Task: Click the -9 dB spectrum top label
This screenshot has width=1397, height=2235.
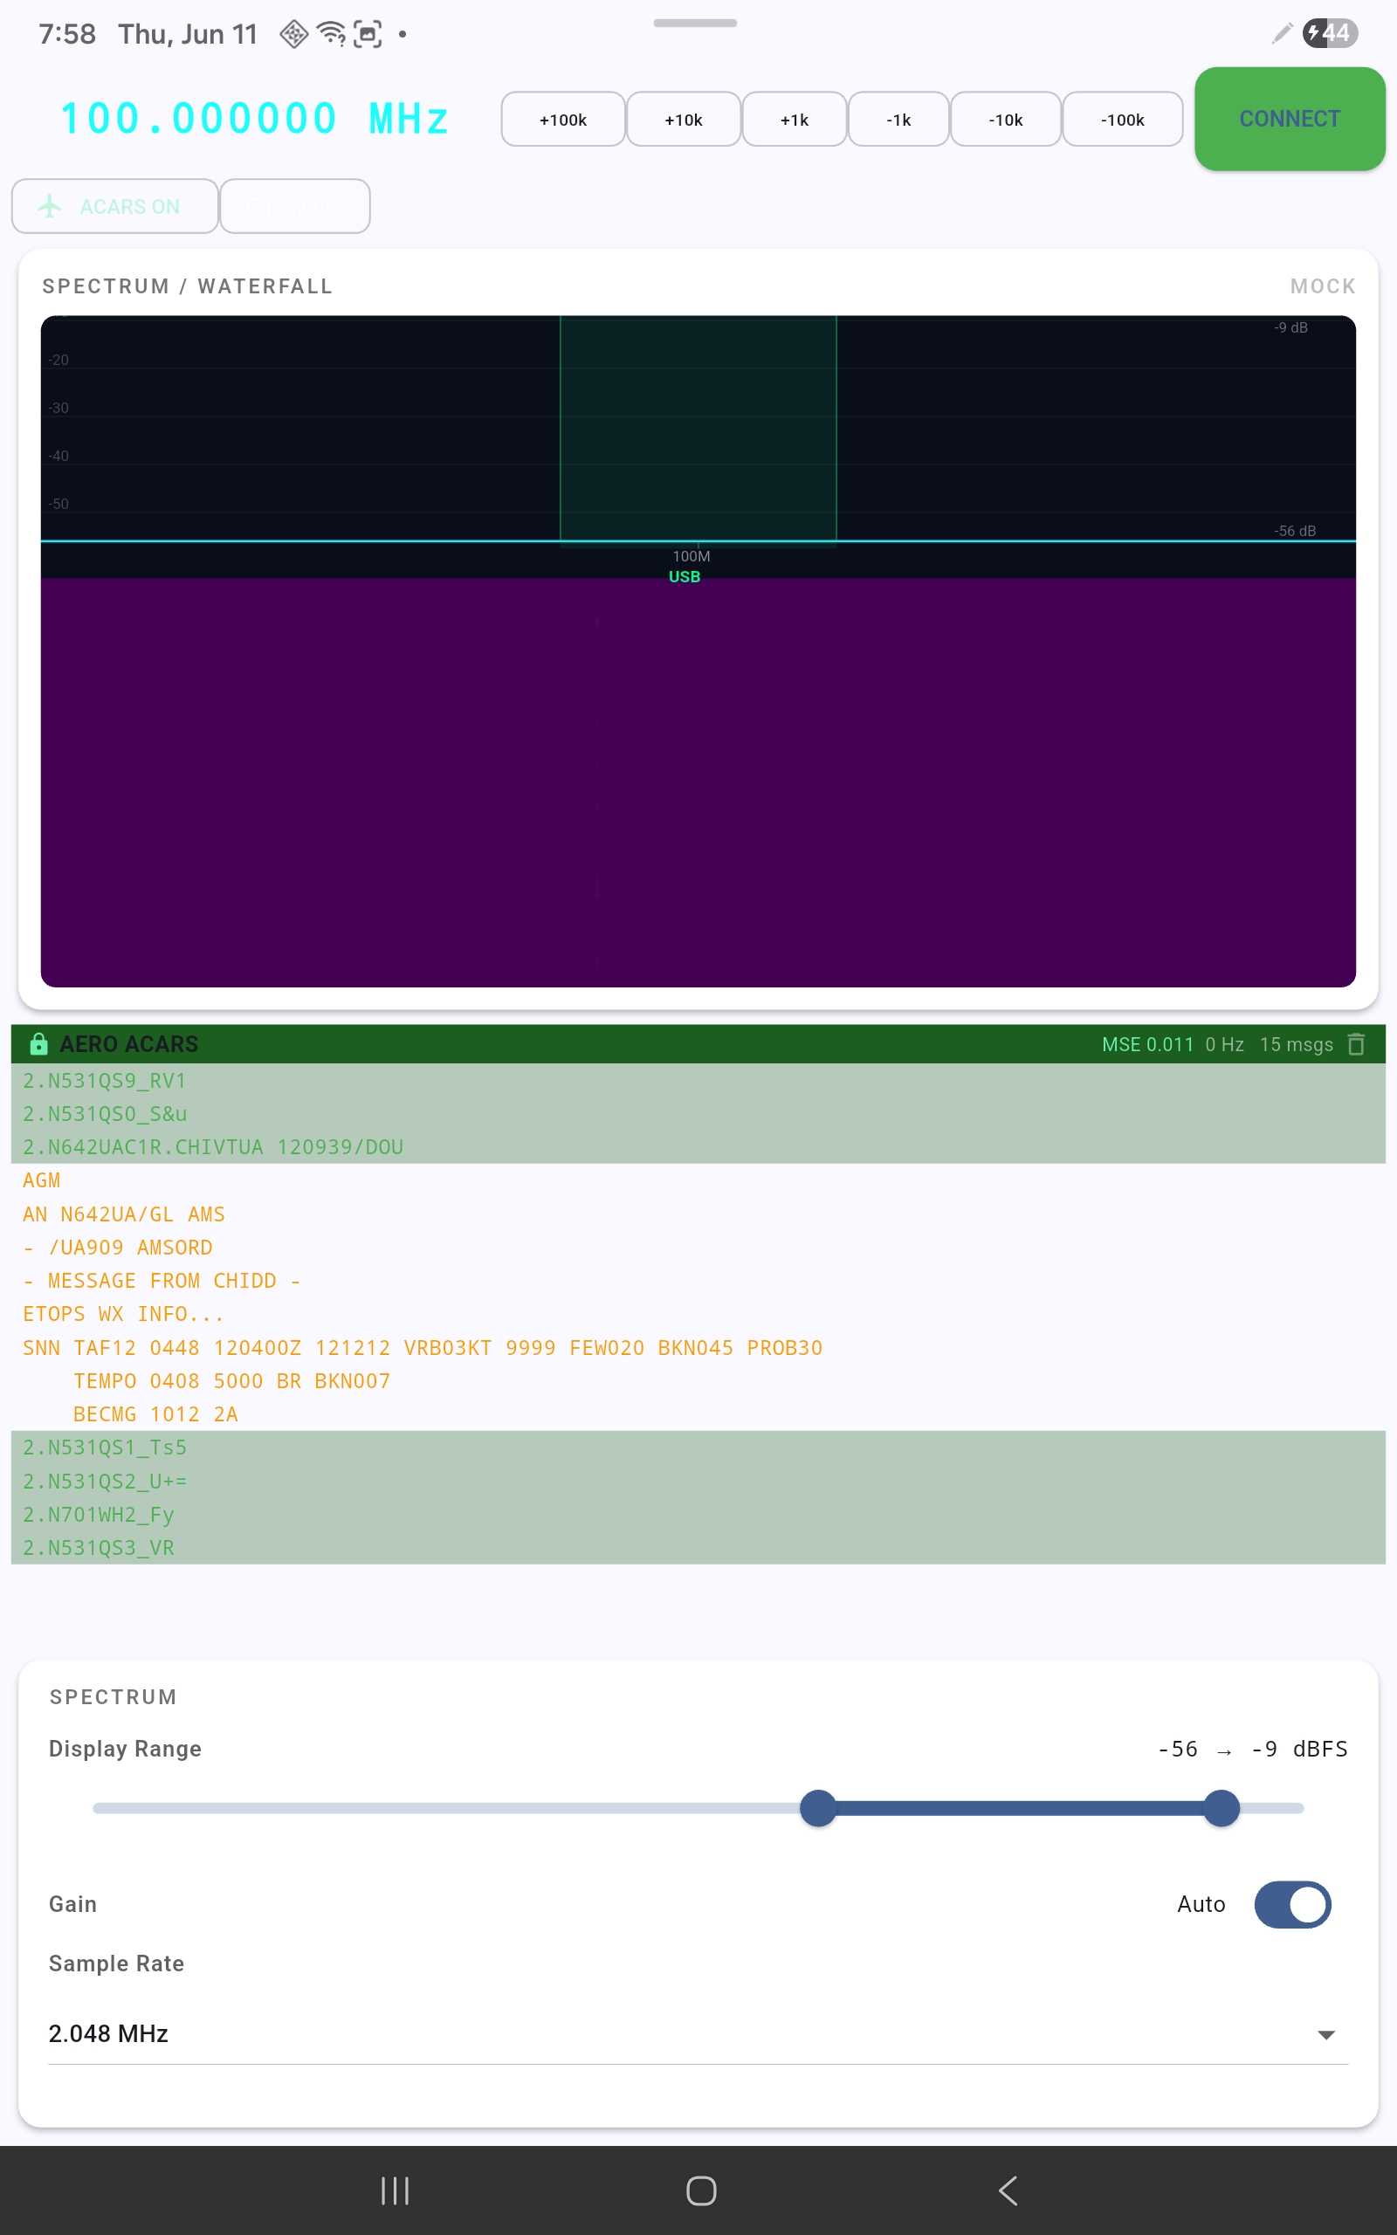Action: 1290,327
